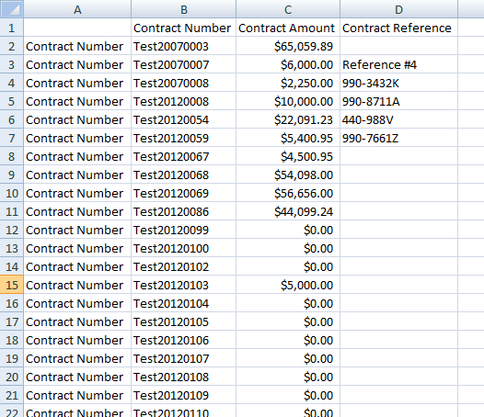Select cell containing Test20120103

click(184, 285)
